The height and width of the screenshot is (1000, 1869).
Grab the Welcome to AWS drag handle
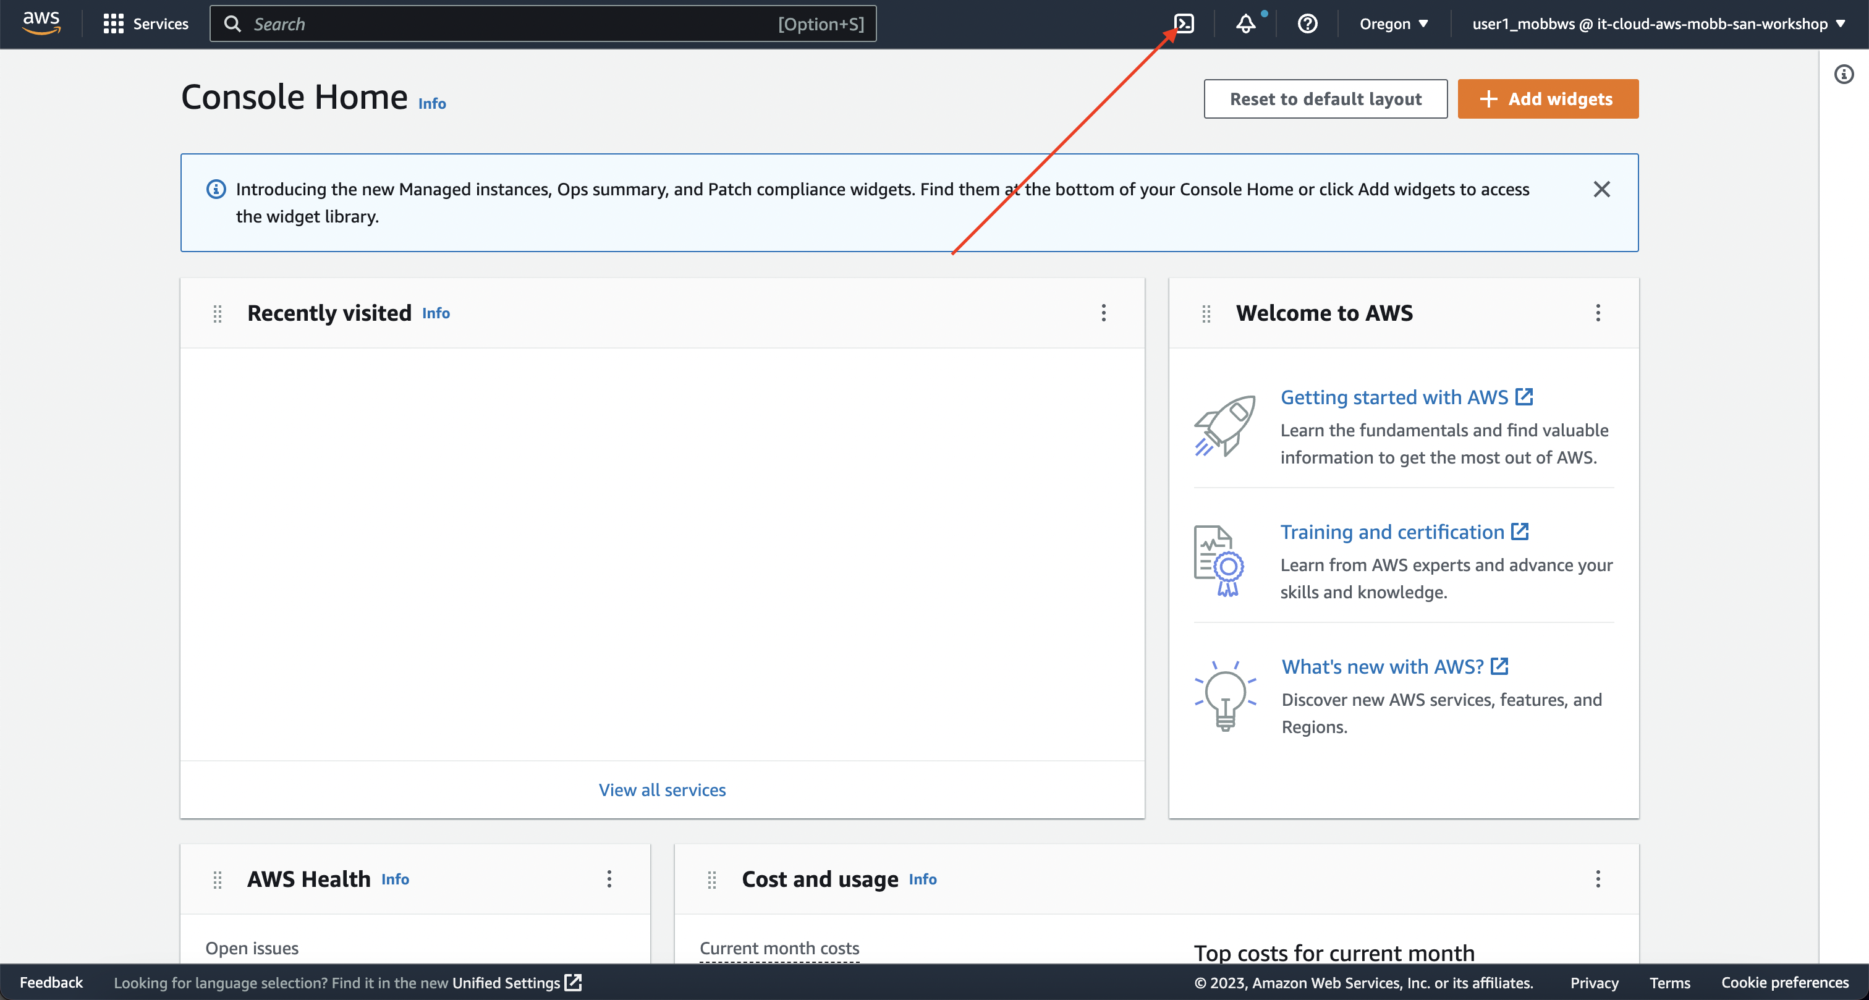click(x=1206, y=313)
